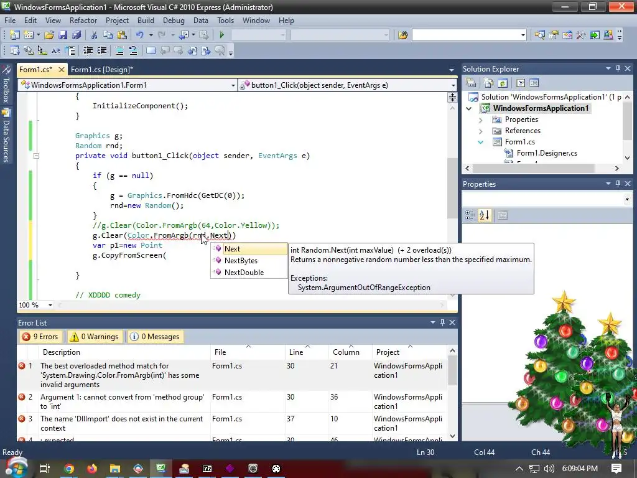Decrease line indent in text editor toolbar

coord(88,51)
